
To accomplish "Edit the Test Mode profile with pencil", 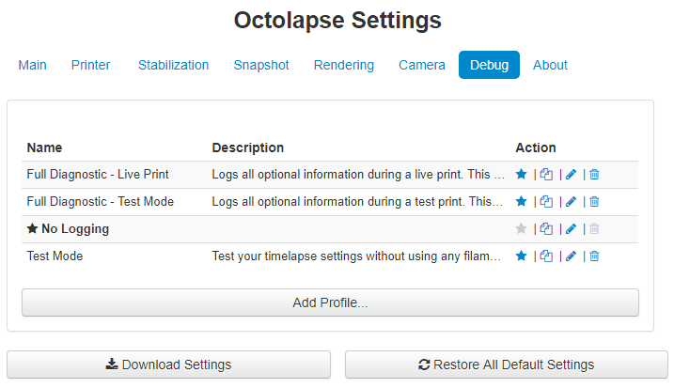I will (571, 256).
